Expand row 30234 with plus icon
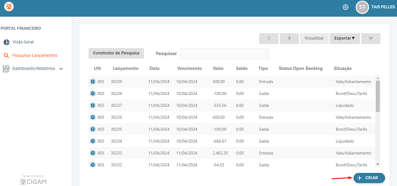Image resolution: width=397 pixels, height=186 pixels. 93,141
